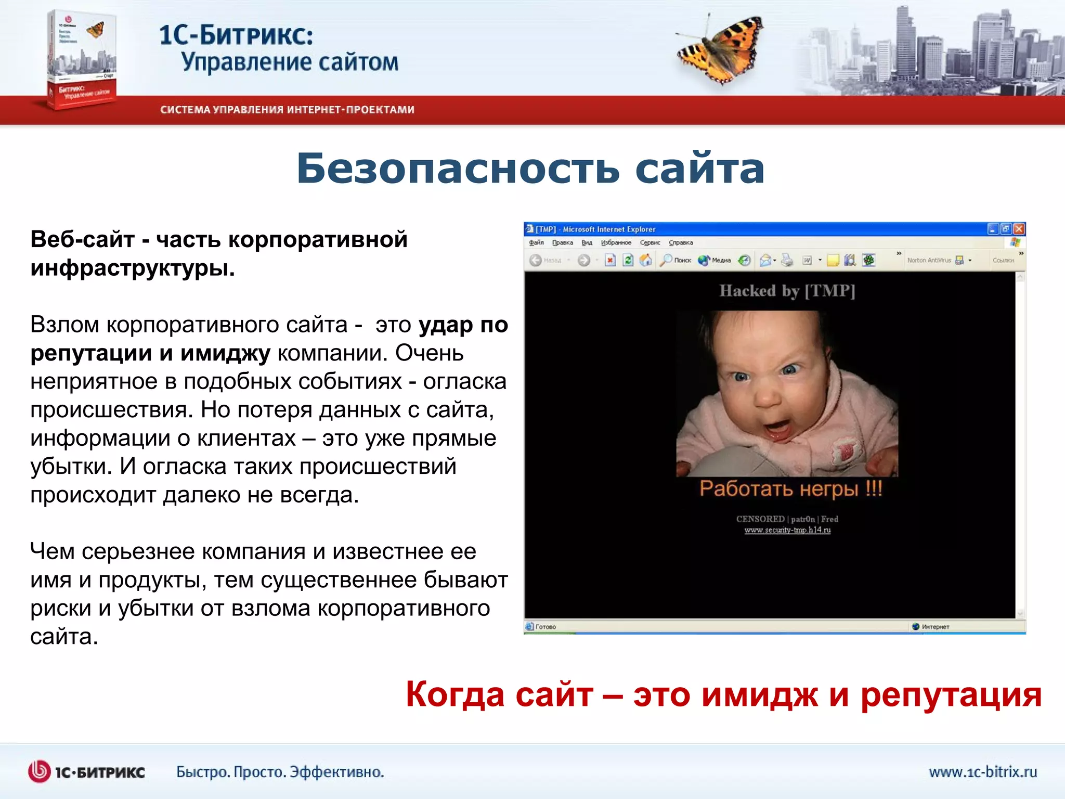Viewport: 1065px width, 799px height.
Task: Click the Windows flag logo in IE
Action: tap(1015, 242)
